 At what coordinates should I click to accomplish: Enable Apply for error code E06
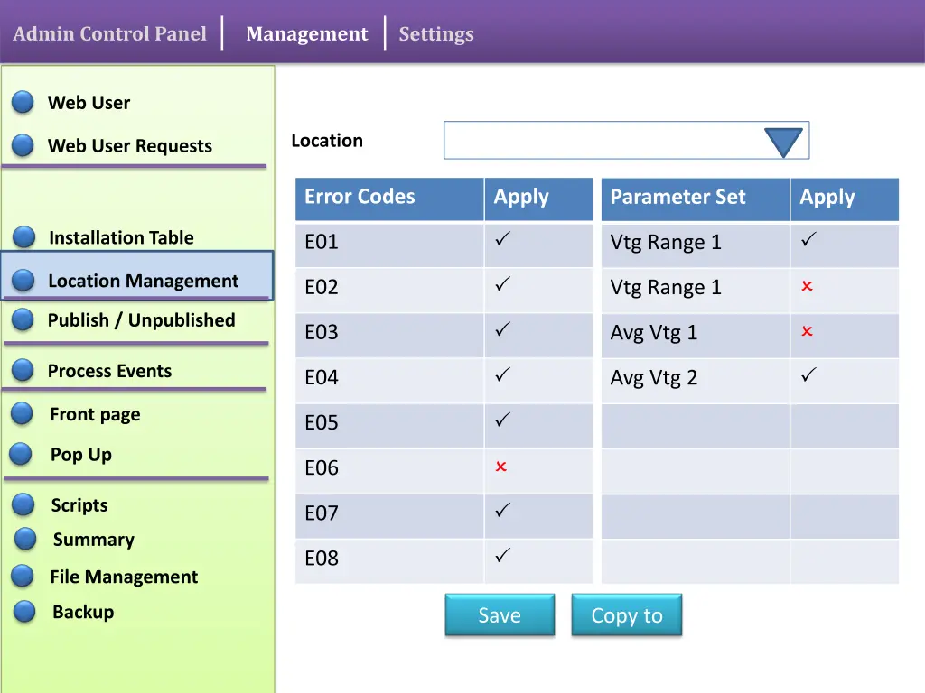pyautogui.click(x=501, y=467)
